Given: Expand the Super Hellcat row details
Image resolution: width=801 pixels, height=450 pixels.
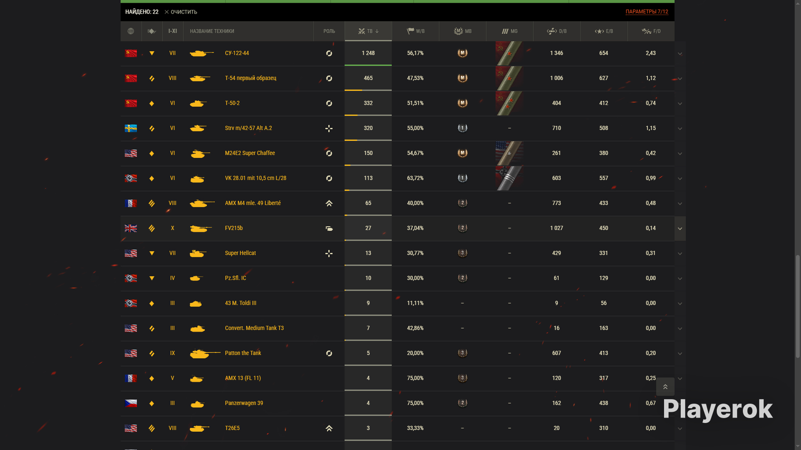Looking at the screenshot, I should click(x=680, y=253).
